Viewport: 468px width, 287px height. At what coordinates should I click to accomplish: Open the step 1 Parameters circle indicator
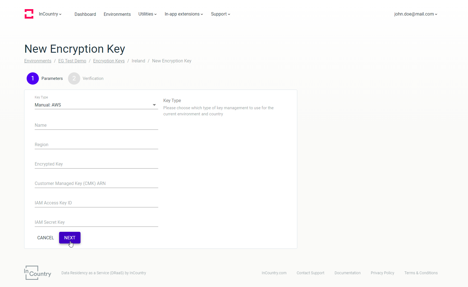coord(32,78)
